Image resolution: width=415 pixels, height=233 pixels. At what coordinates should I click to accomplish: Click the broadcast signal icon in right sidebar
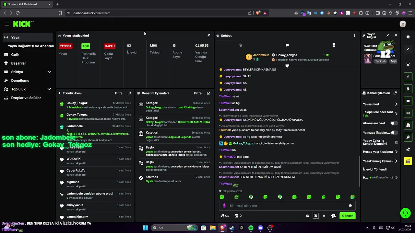408,113
